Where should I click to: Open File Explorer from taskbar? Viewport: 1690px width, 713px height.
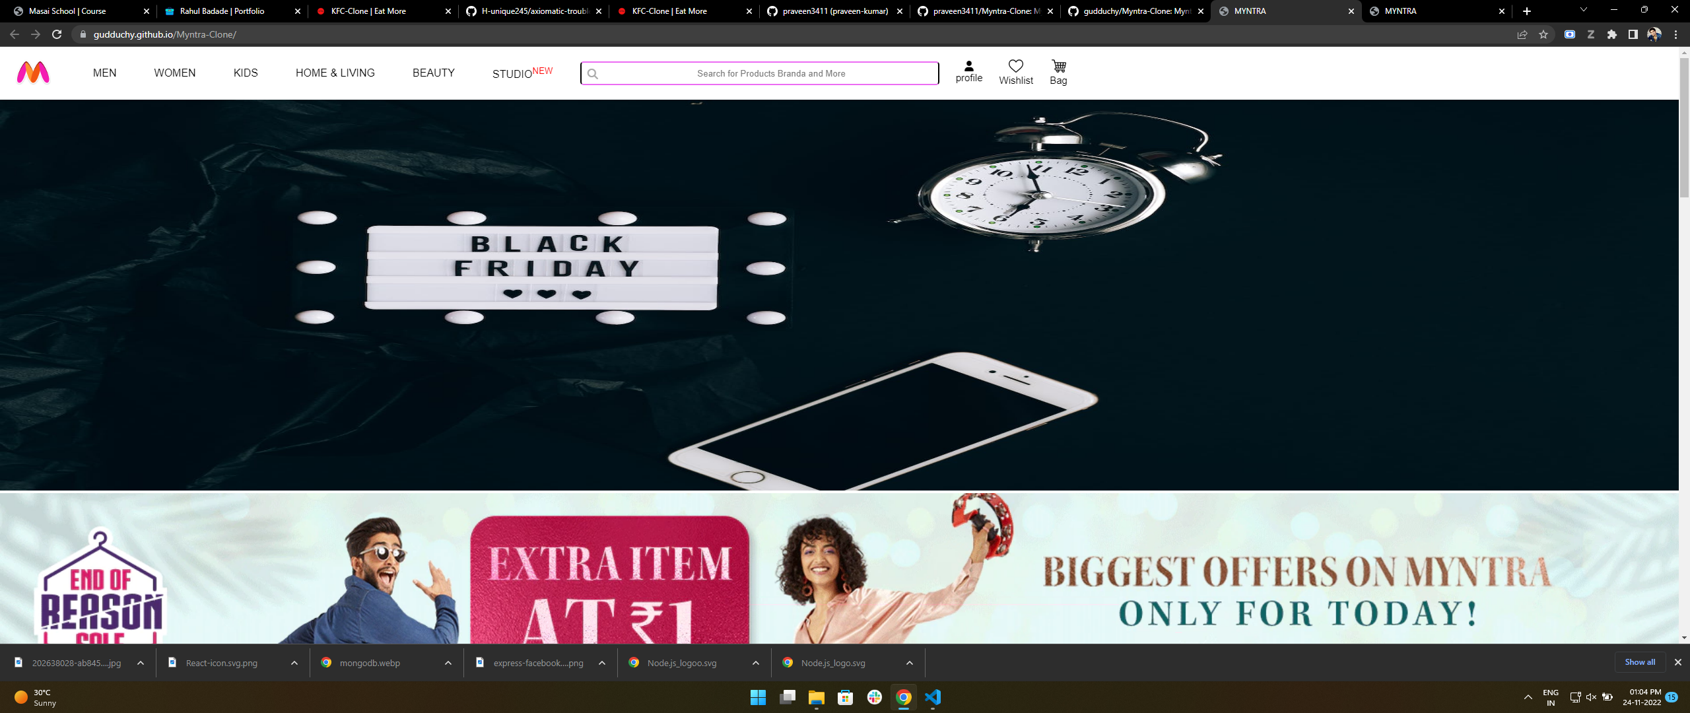[817, 697]
